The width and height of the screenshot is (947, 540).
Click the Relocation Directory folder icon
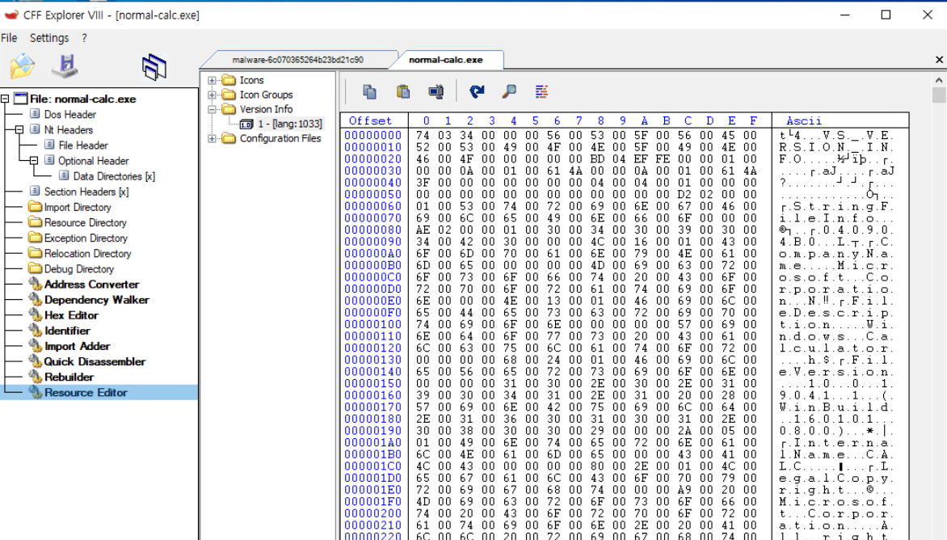pyautogui.click(x=35, y=253)
